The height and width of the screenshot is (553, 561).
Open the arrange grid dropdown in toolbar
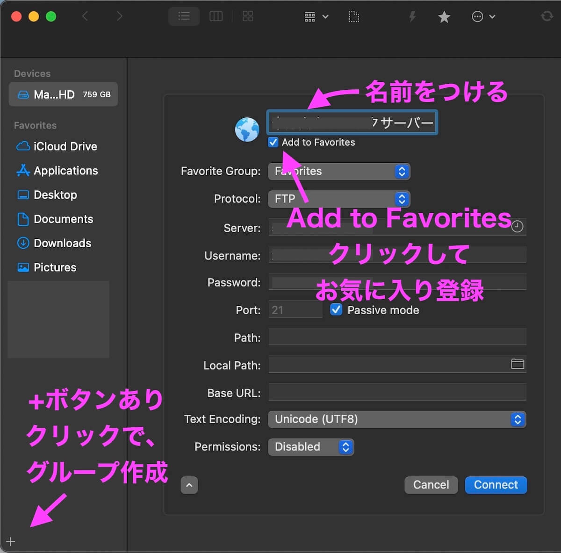point(316,17)
